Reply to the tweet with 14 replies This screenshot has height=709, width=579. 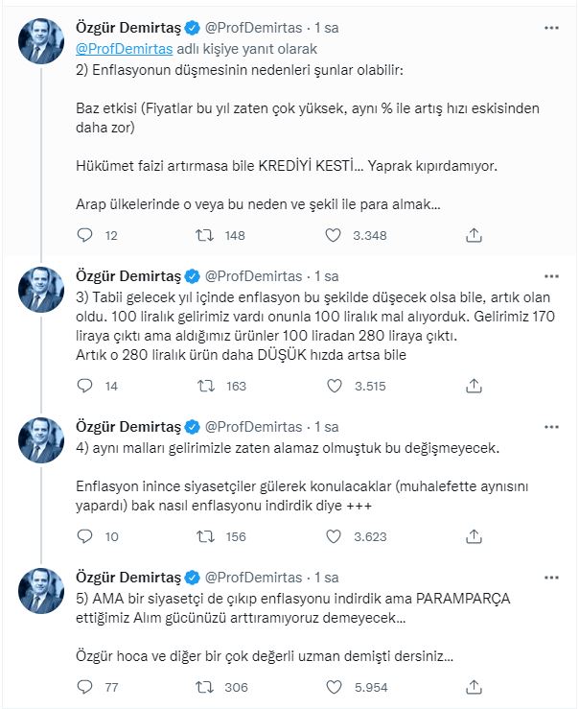click(84, 386)
